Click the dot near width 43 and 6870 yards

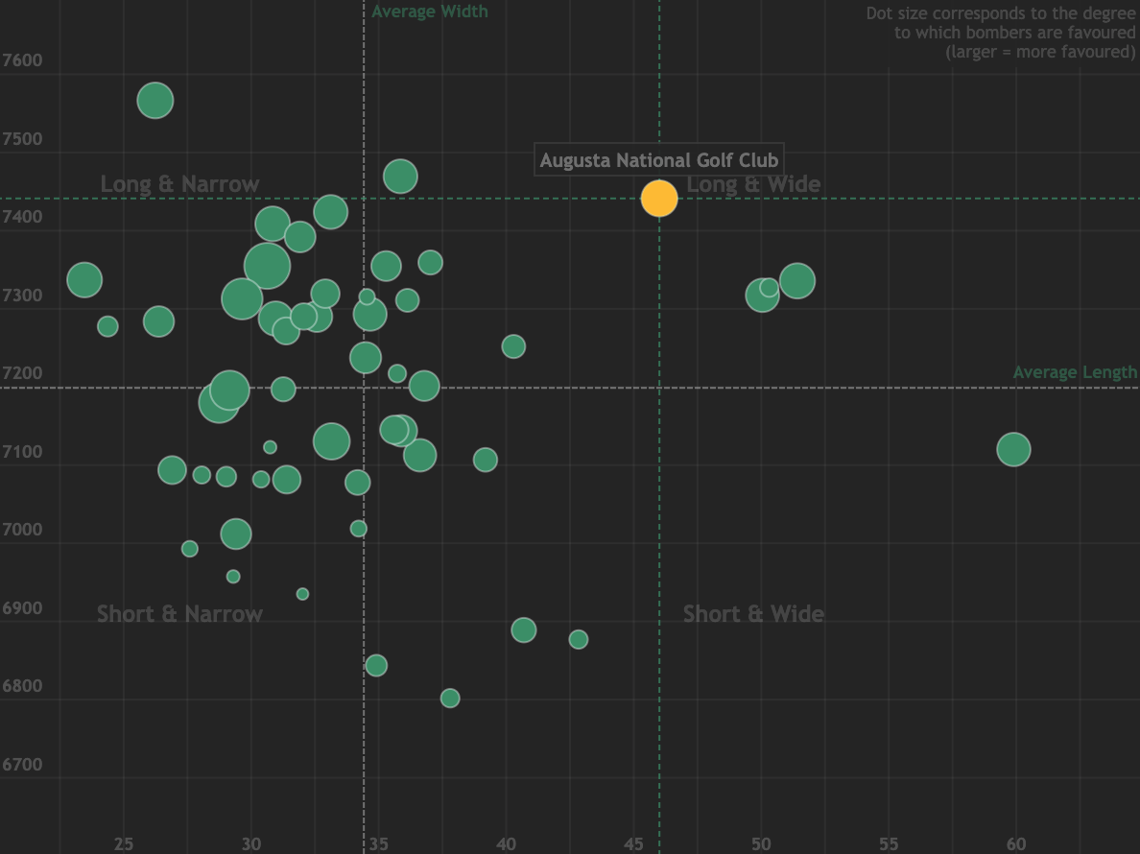579,639
